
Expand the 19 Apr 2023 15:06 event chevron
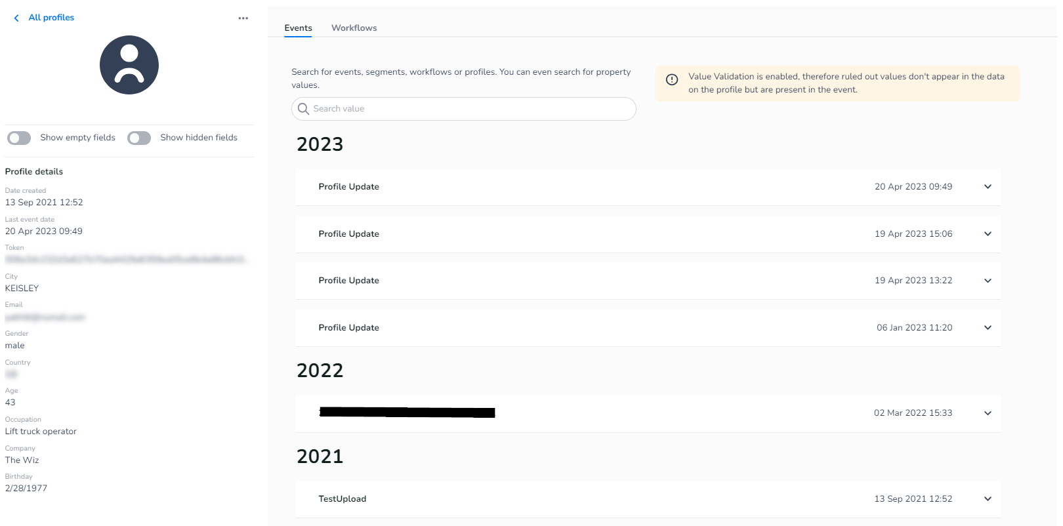[987, 234]
